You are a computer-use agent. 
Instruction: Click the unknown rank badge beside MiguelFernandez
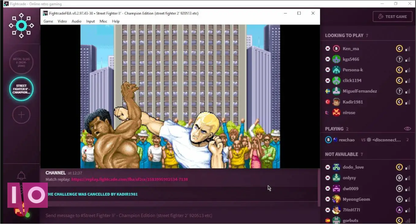(399, 91)
